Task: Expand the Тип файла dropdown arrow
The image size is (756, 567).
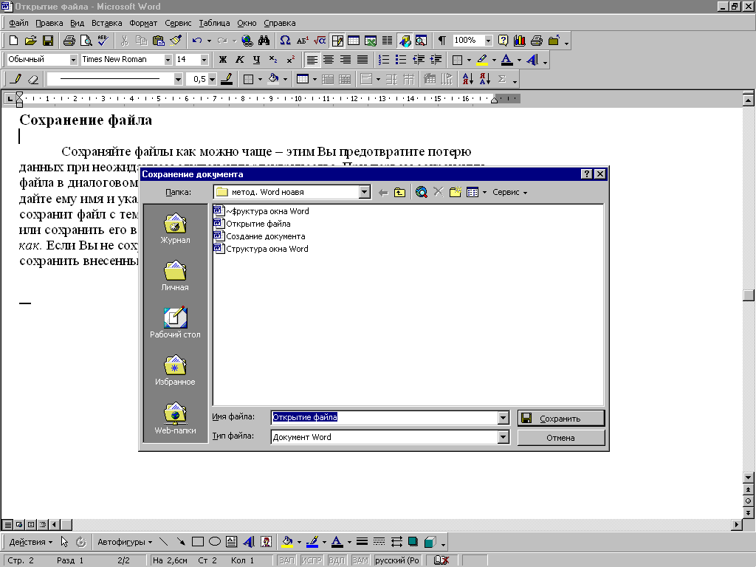Action: (x=503, y=437)
